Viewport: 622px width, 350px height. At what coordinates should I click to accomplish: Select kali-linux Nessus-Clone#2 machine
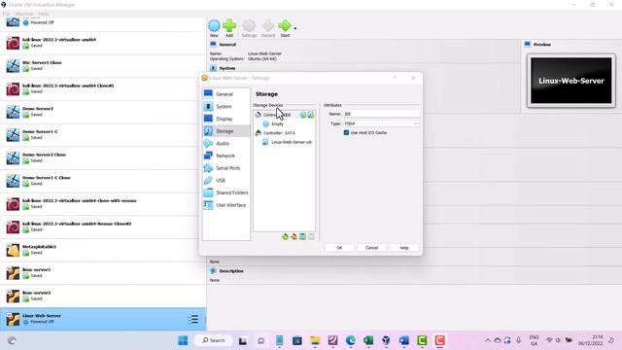[103, 227]
